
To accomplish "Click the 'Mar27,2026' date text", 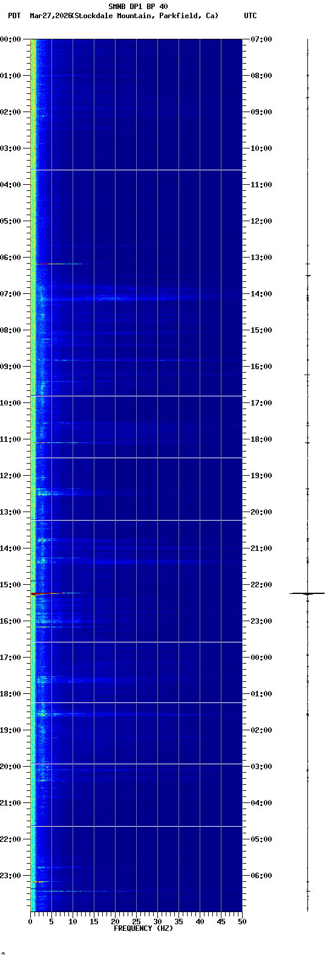I will [50, 16].
